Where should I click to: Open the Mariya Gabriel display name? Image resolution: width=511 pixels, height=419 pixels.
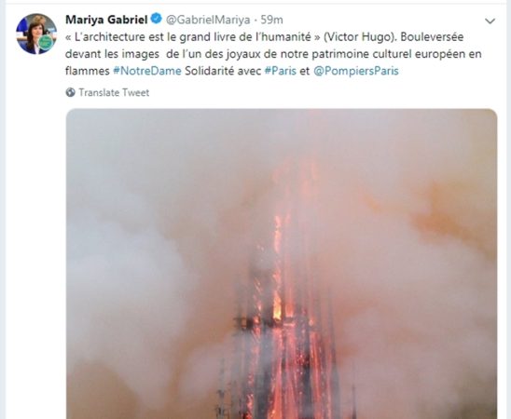[x=106, y=20]
